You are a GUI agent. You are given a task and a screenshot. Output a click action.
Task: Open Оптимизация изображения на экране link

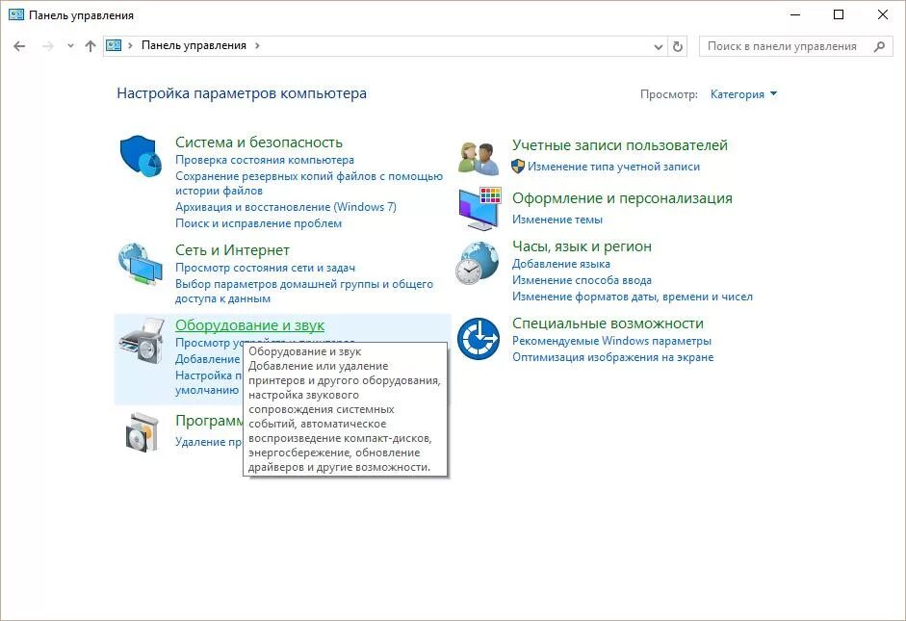click(x=613, y=357)
